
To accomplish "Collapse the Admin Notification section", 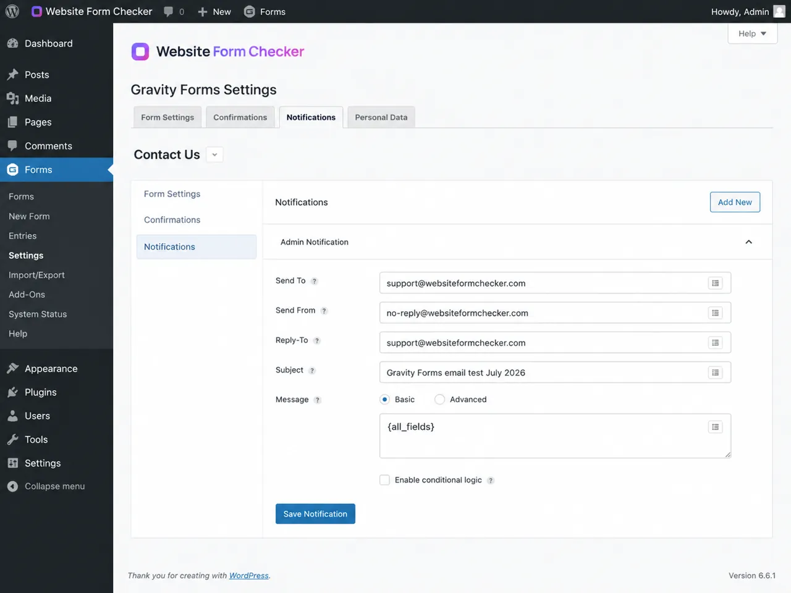I will click(748, 242).
